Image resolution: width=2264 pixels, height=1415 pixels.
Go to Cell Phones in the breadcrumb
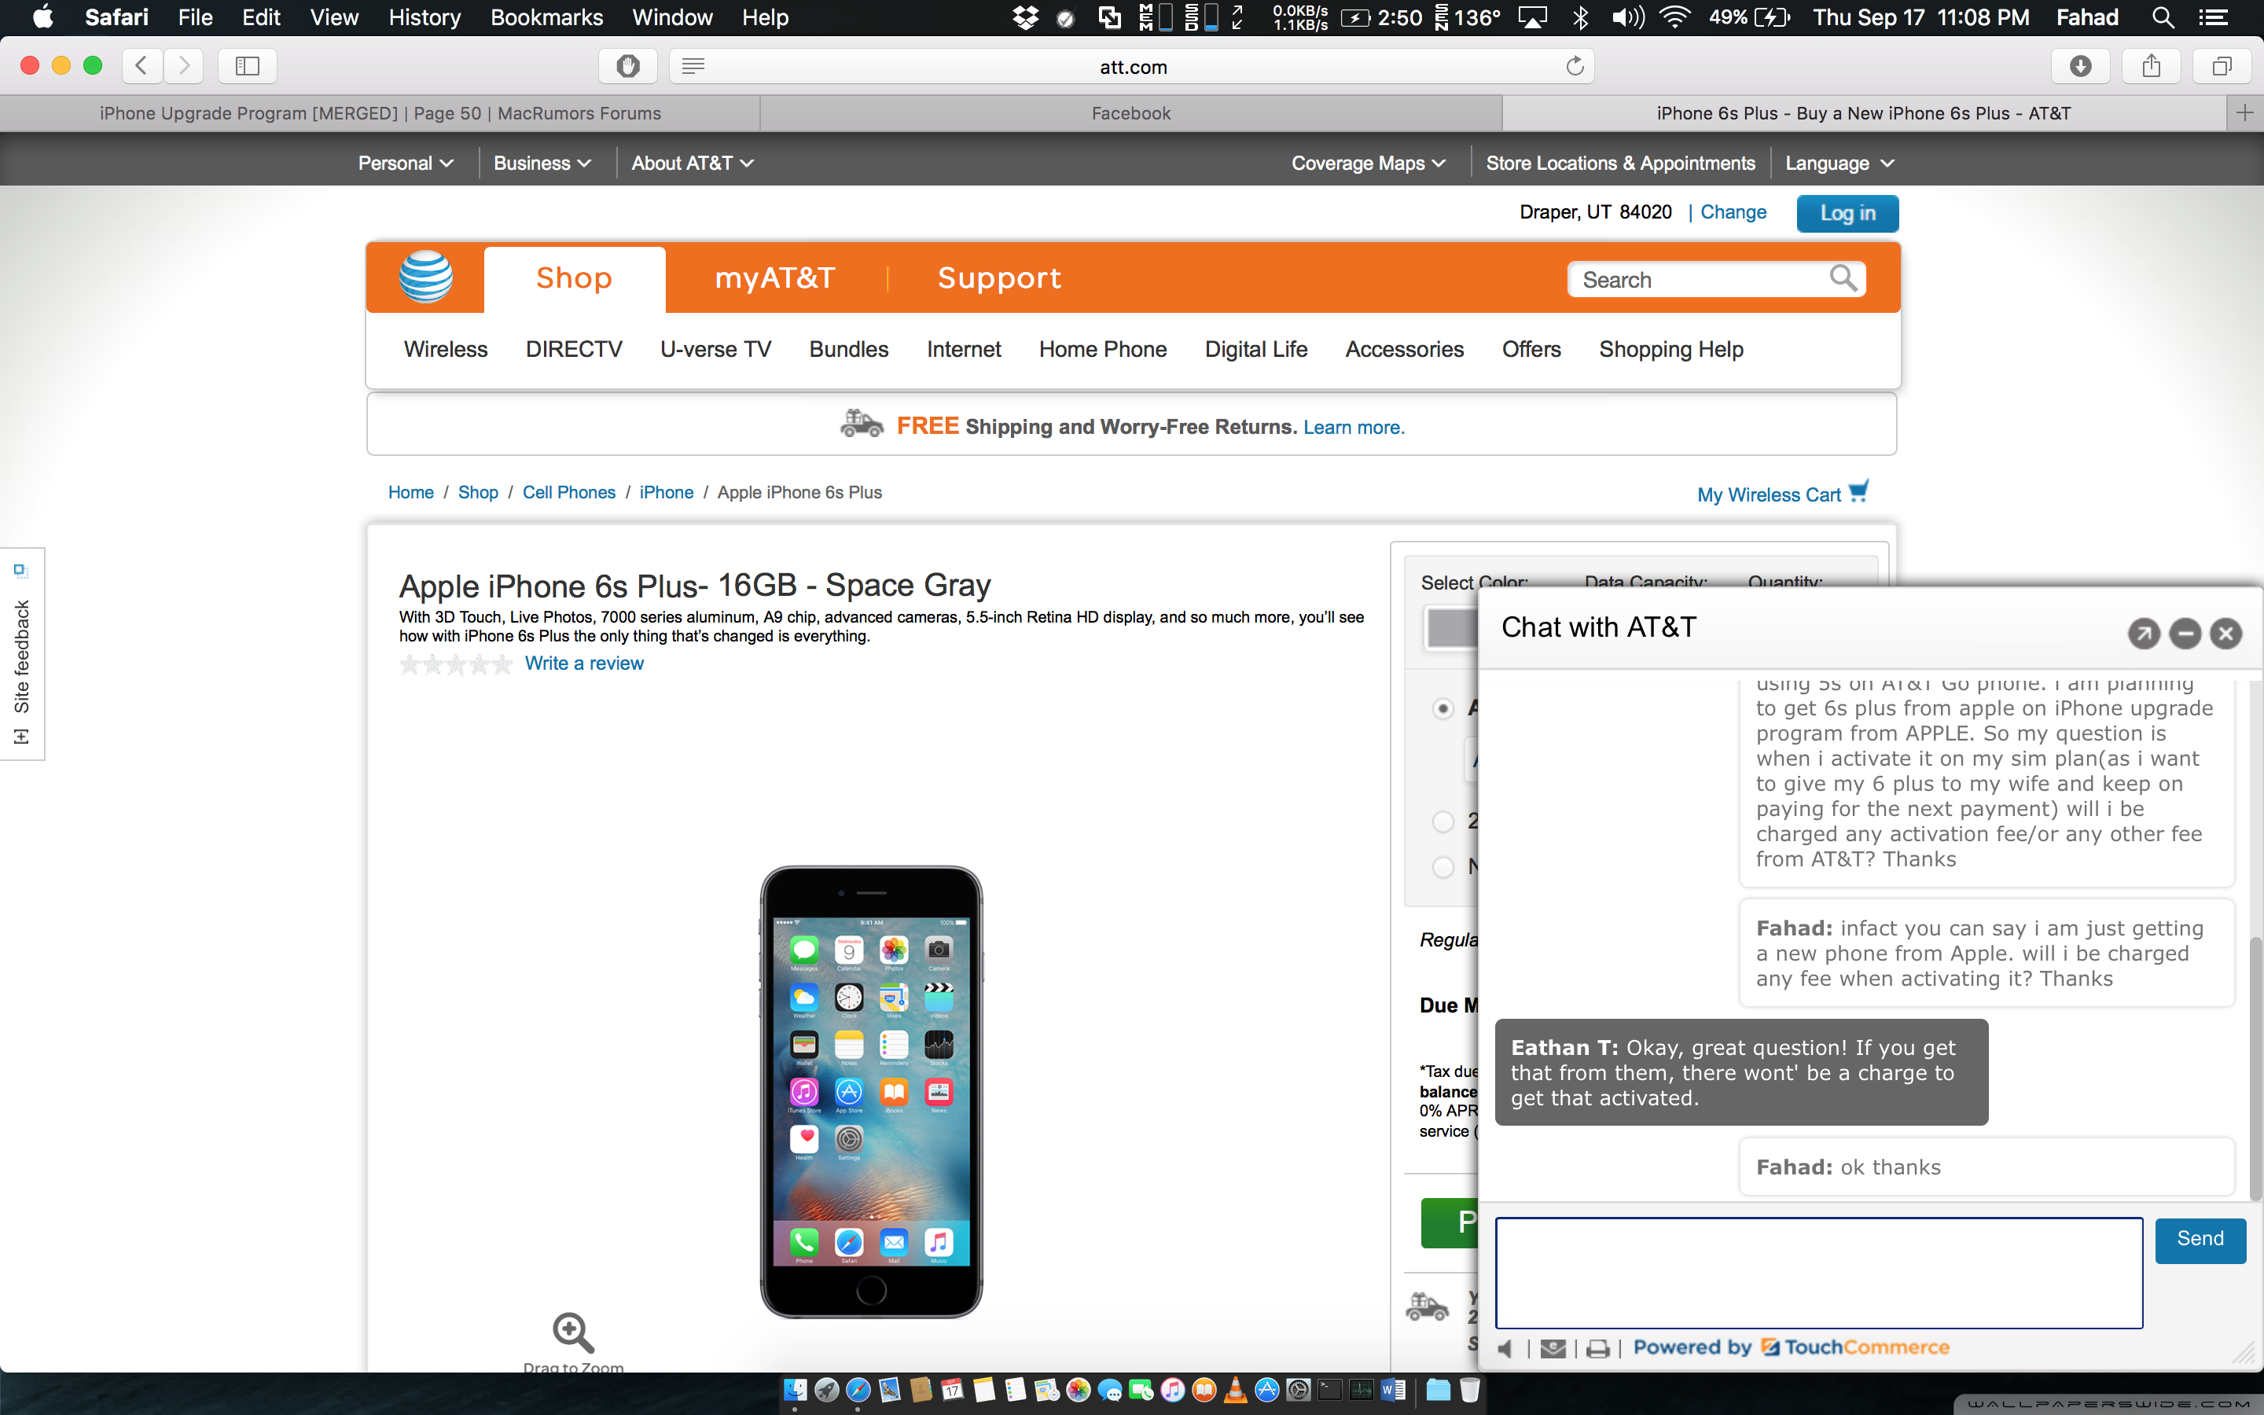pyautogui.click(x=569, y=492)
